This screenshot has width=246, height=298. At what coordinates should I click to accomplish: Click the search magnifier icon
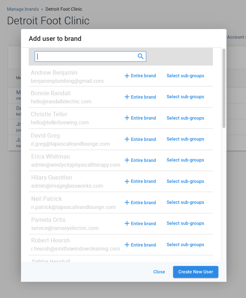[140, 56]
